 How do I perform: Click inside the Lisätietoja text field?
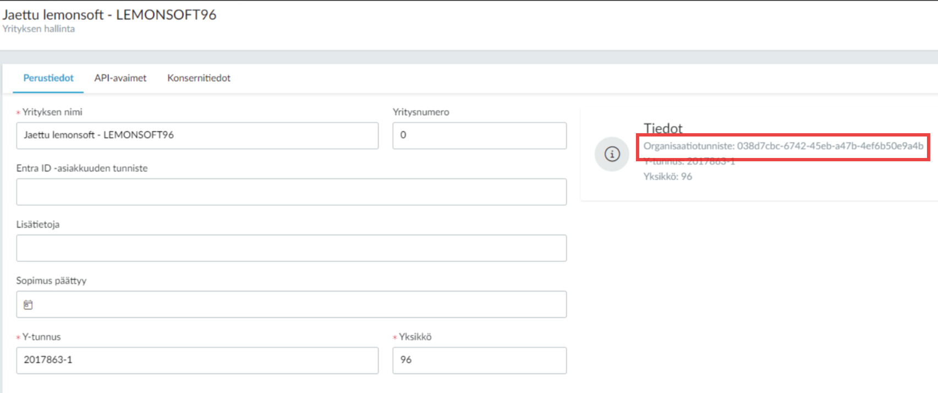click(x=291, y=248)
